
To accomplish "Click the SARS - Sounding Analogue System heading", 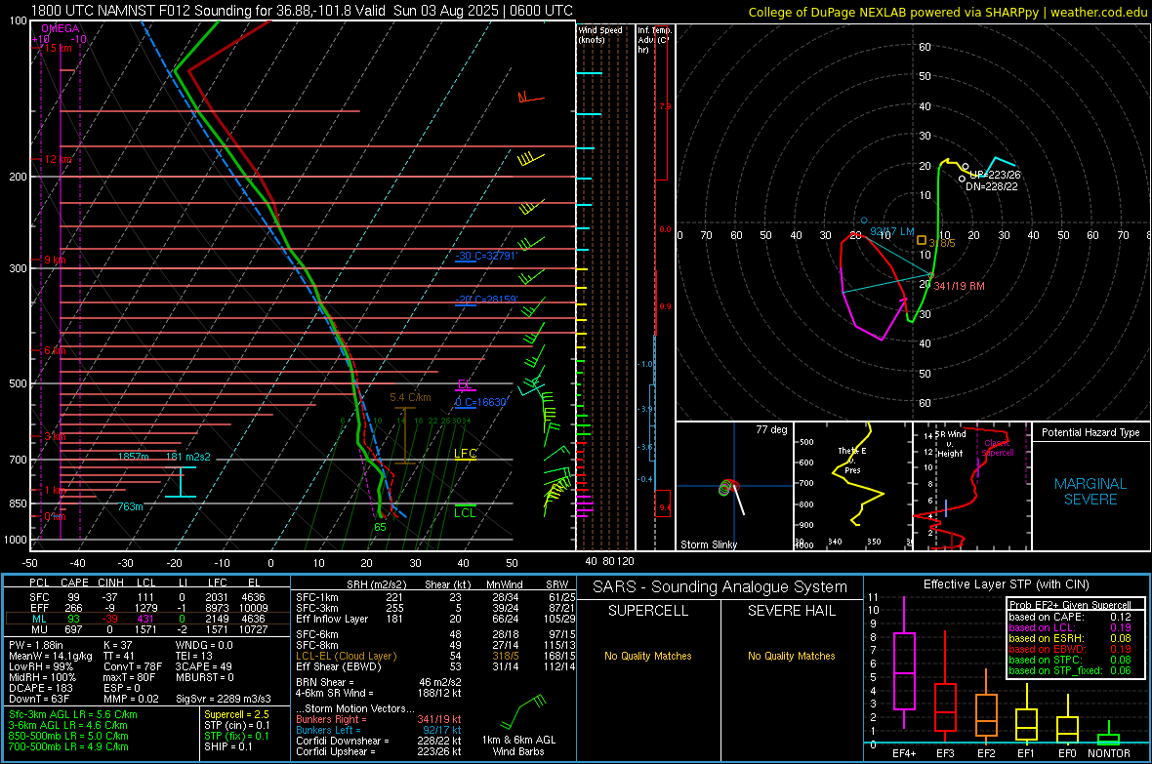I will [x=720, y=587].
